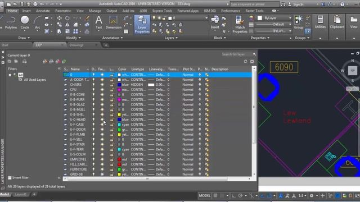Open a new drawing tab with plus button

pyautogui.click(x=106, y=45)
